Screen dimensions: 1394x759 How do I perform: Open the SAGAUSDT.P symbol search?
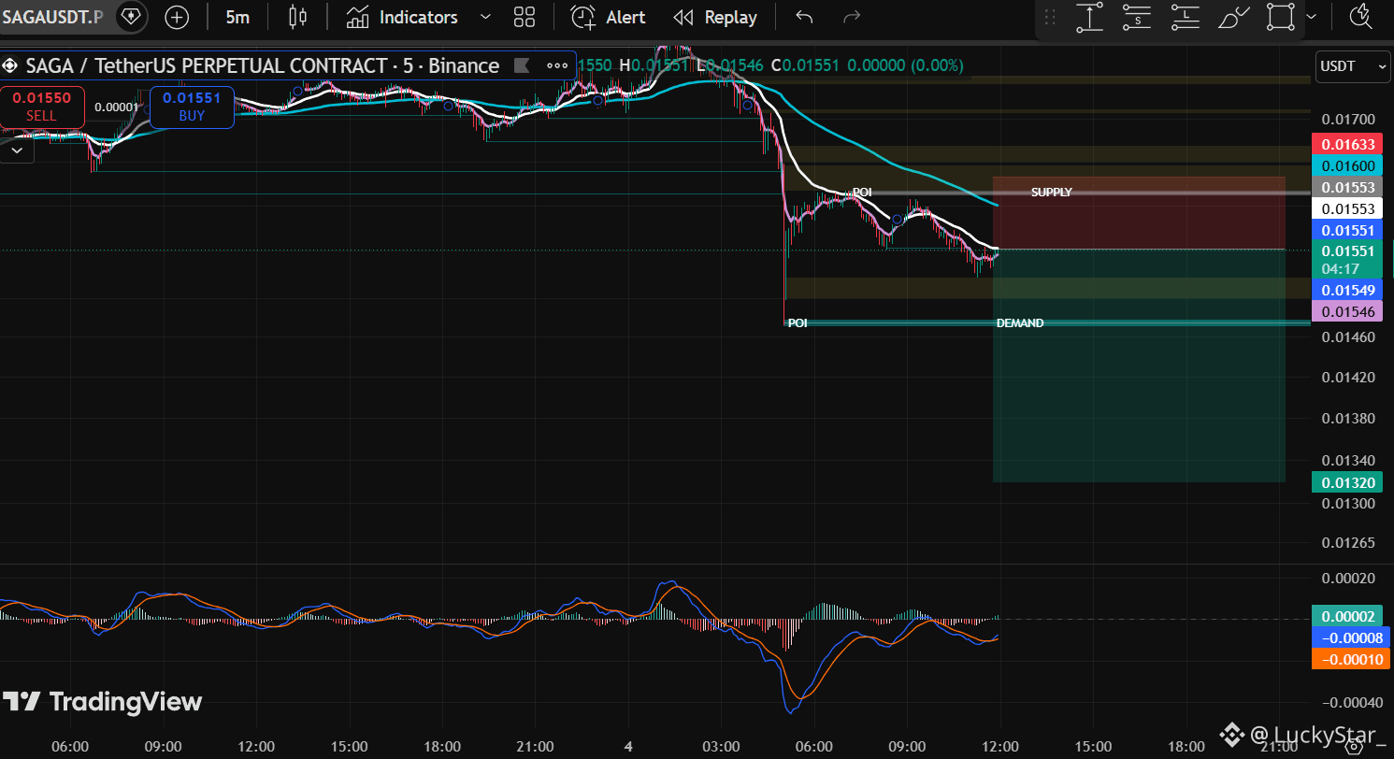[52, 17]
